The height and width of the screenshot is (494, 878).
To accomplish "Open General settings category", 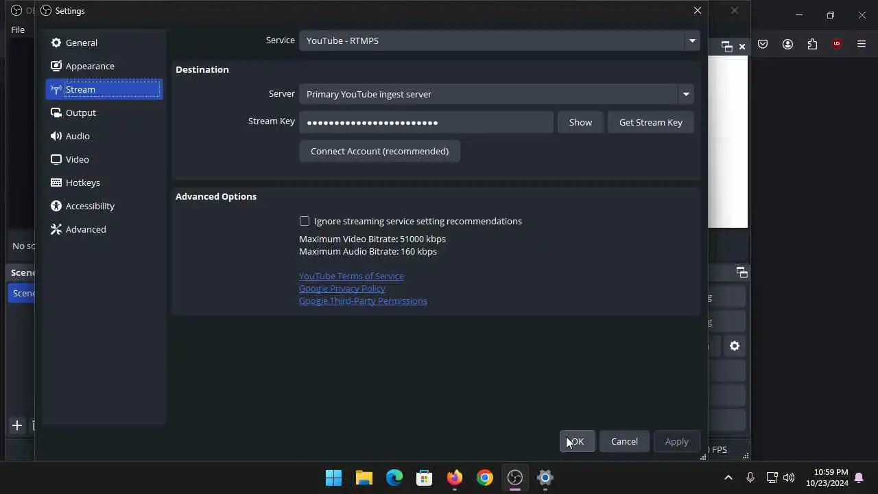I will coord(104,43).
